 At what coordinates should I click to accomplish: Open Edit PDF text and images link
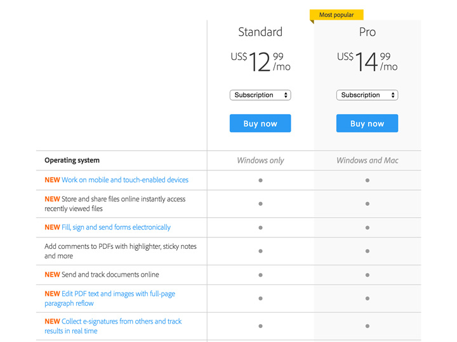click(110, 298)
